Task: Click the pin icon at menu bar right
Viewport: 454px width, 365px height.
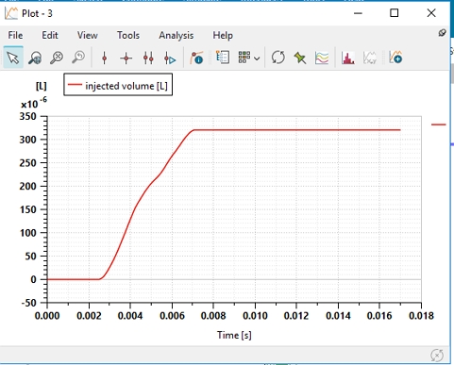Action: (443, 33)
